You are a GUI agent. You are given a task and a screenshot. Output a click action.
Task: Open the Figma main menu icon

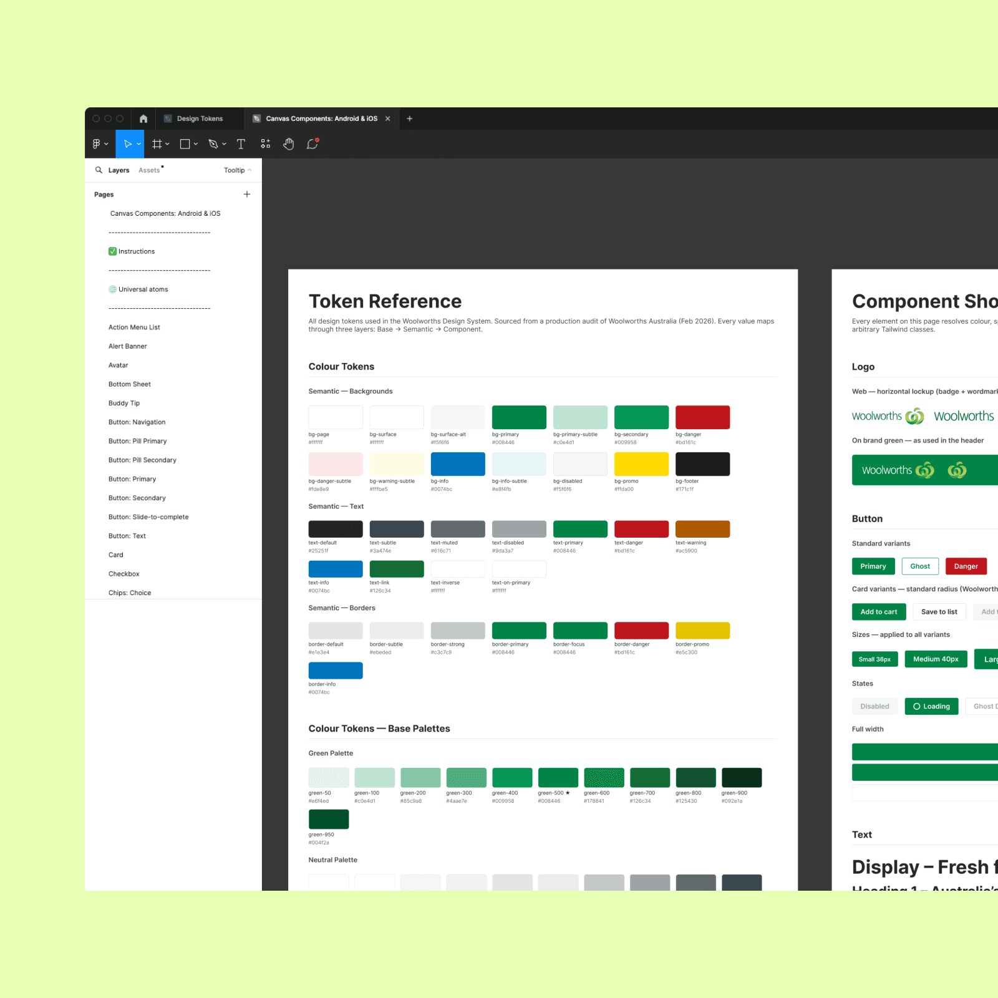coord(96,144)
